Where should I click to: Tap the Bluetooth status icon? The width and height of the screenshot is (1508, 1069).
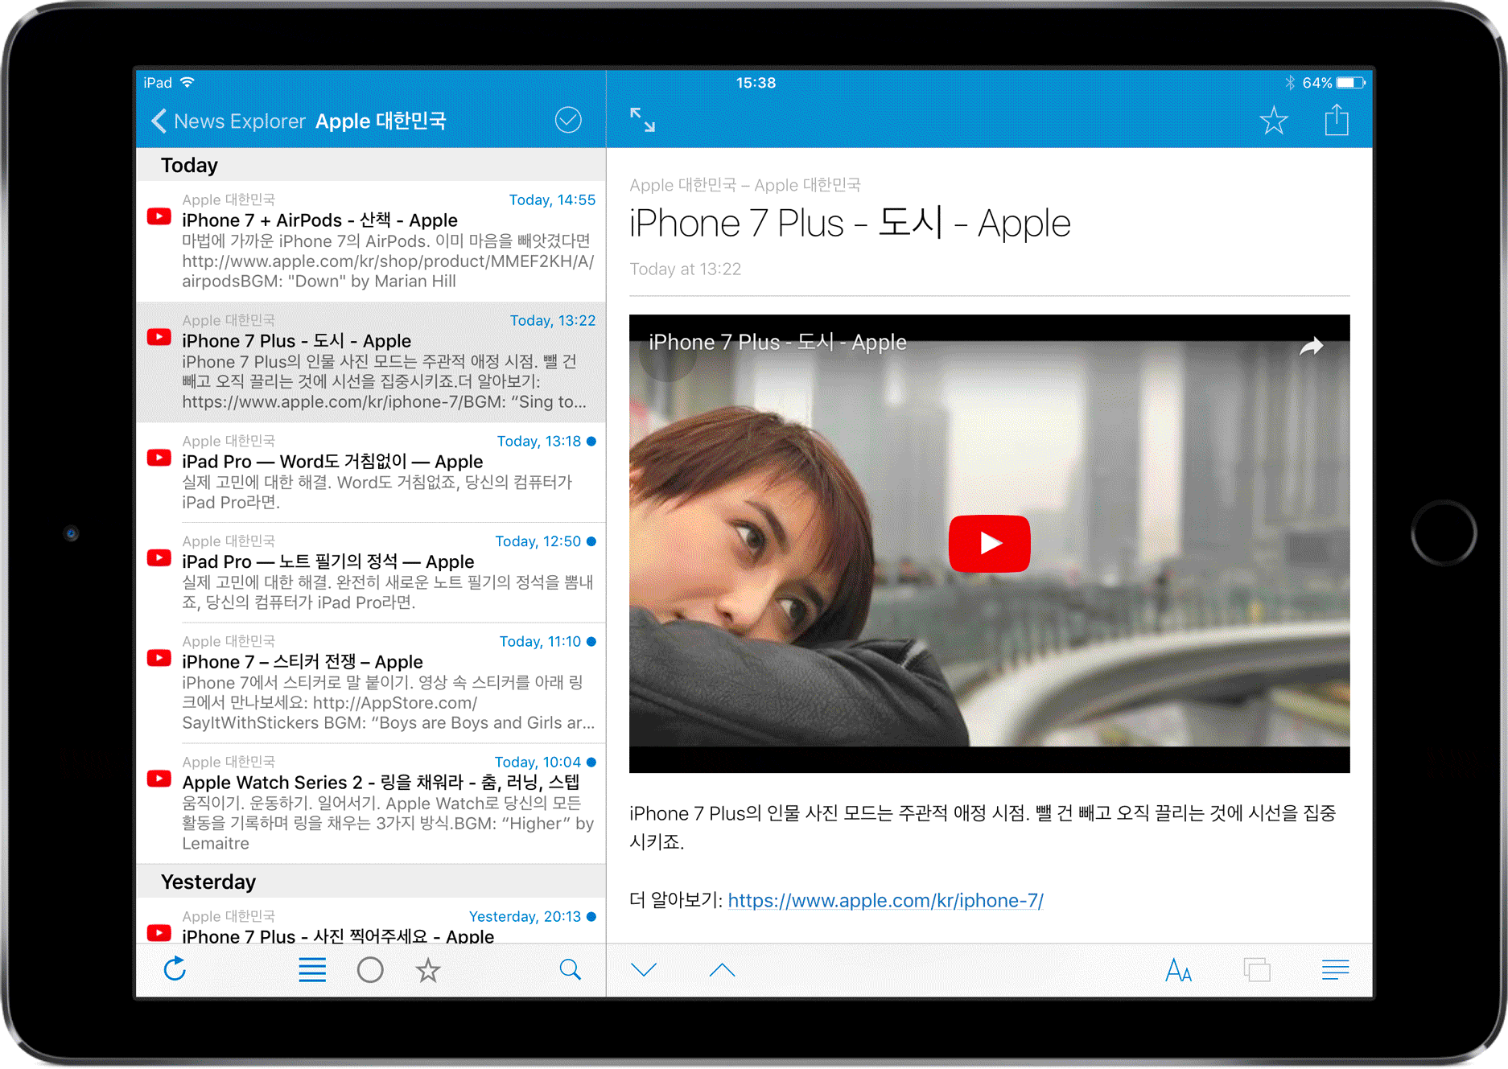click(x=1290, y=82)
